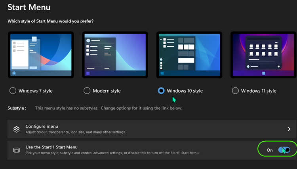
Task: Click the Windows 11 style preview thumbnail
Action: (x=263, y=55)
